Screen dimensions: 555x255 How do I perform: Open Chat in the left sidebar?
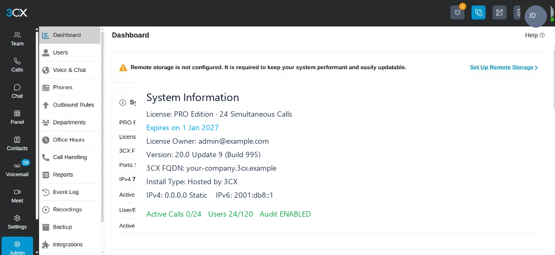[x=17, y=91]
